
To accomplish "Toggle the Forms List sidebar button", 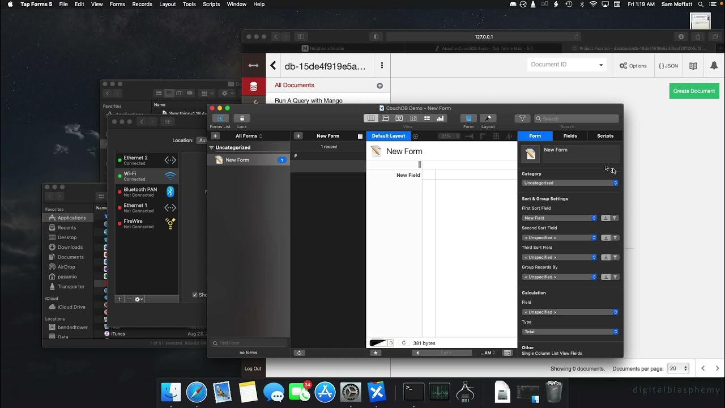I will coord(220,118).
